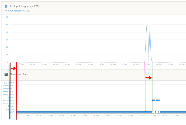Click the Generator State panel title

pos(19,74)
